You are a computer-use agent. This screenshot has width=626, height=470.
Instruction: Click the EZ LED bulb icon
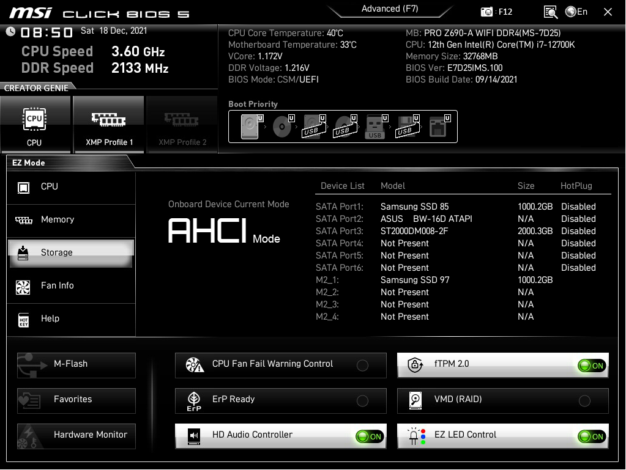coord(416,436)
